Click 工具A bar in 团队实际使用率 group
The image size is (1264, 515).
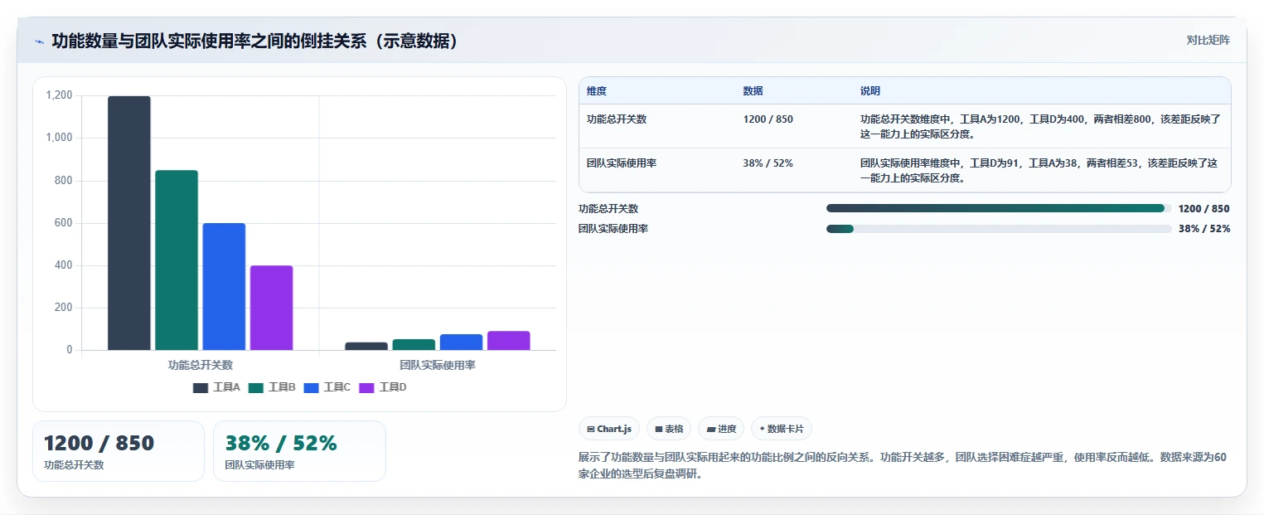click(x=366, y=346)
